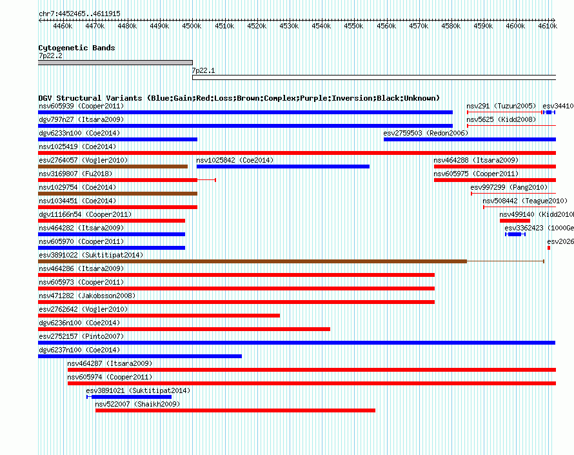Select the nsv522007 (Shaikh2009) loss variant

[x=235, y=410]
